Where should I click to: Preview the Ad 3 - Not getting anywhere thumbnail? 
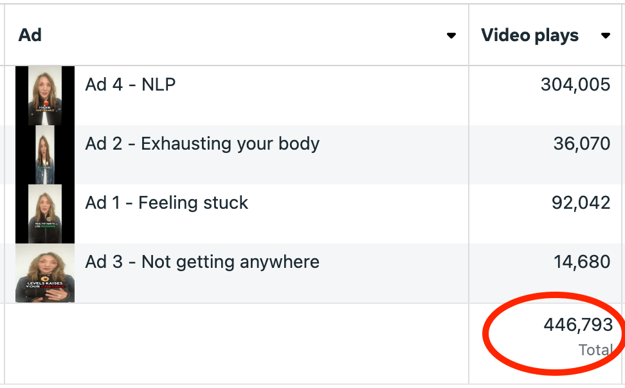45,273
